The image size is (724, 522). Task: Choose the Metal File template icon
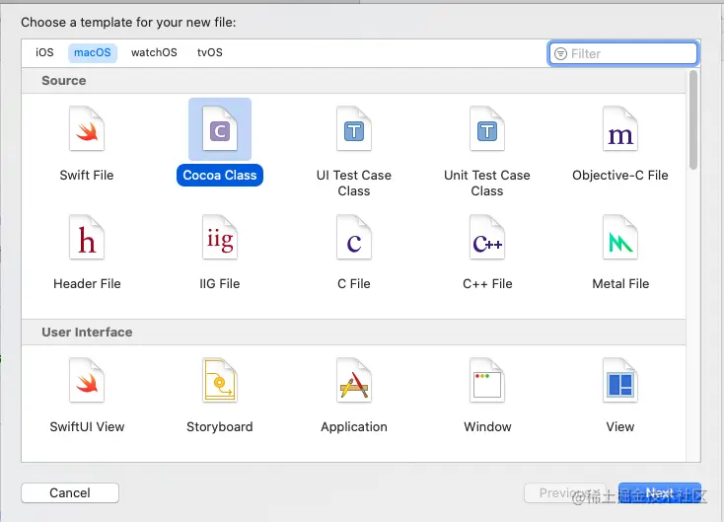tap(620, 237)
